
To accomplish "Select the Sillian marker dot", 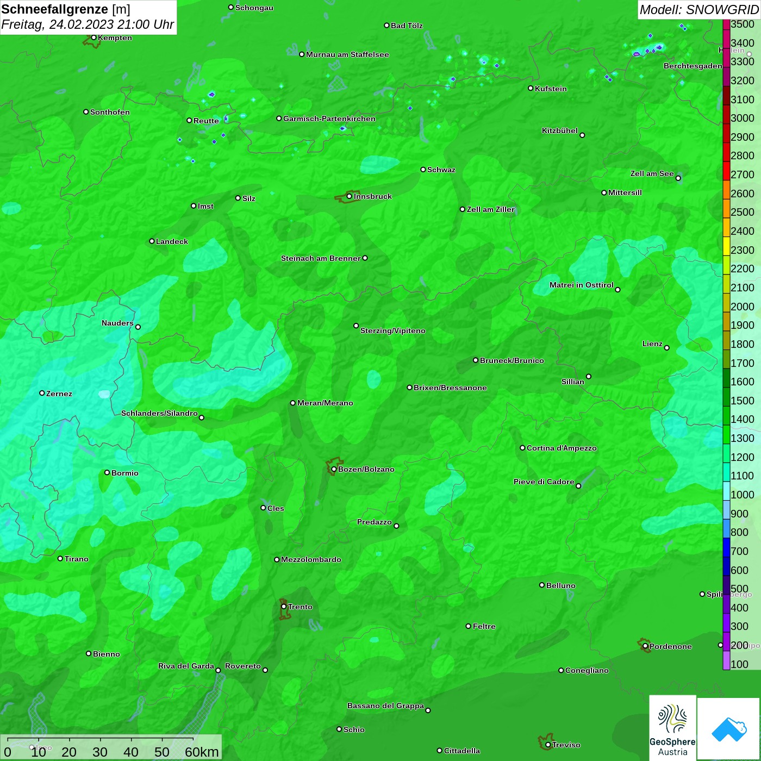I will tap(589, 376).
